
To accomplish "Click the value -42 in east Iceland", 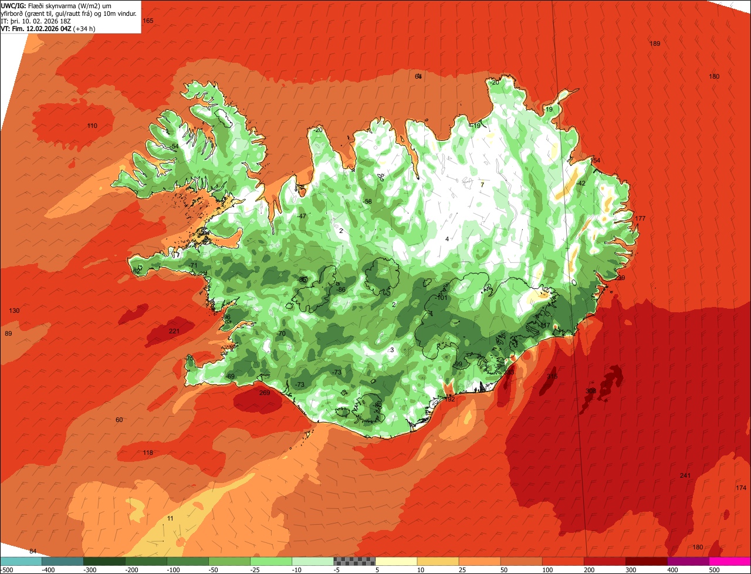I will tap(581, 183).
